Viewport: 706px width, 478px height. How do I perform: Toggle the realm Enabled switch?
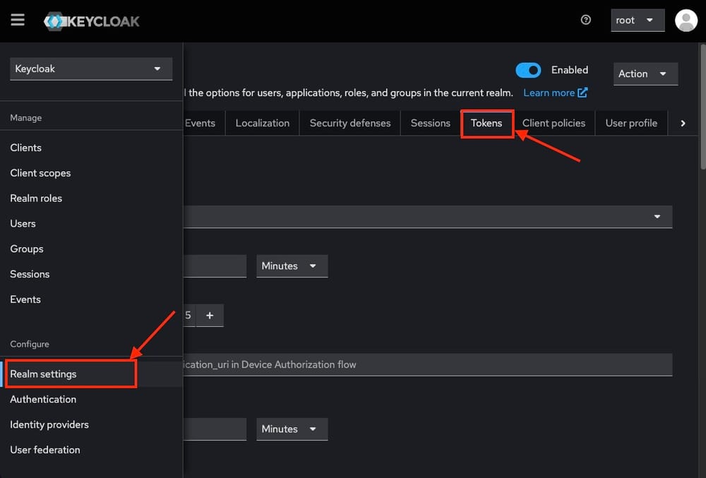[528, 70]
